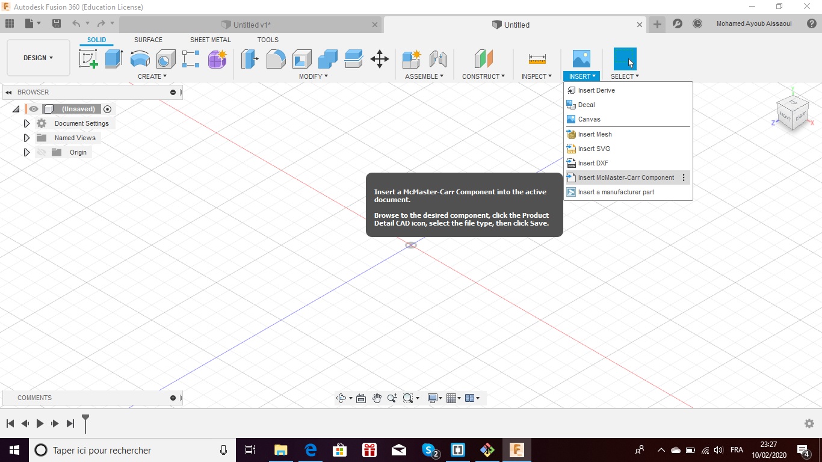Open the Extensions icon in top bar

point(678,24)
